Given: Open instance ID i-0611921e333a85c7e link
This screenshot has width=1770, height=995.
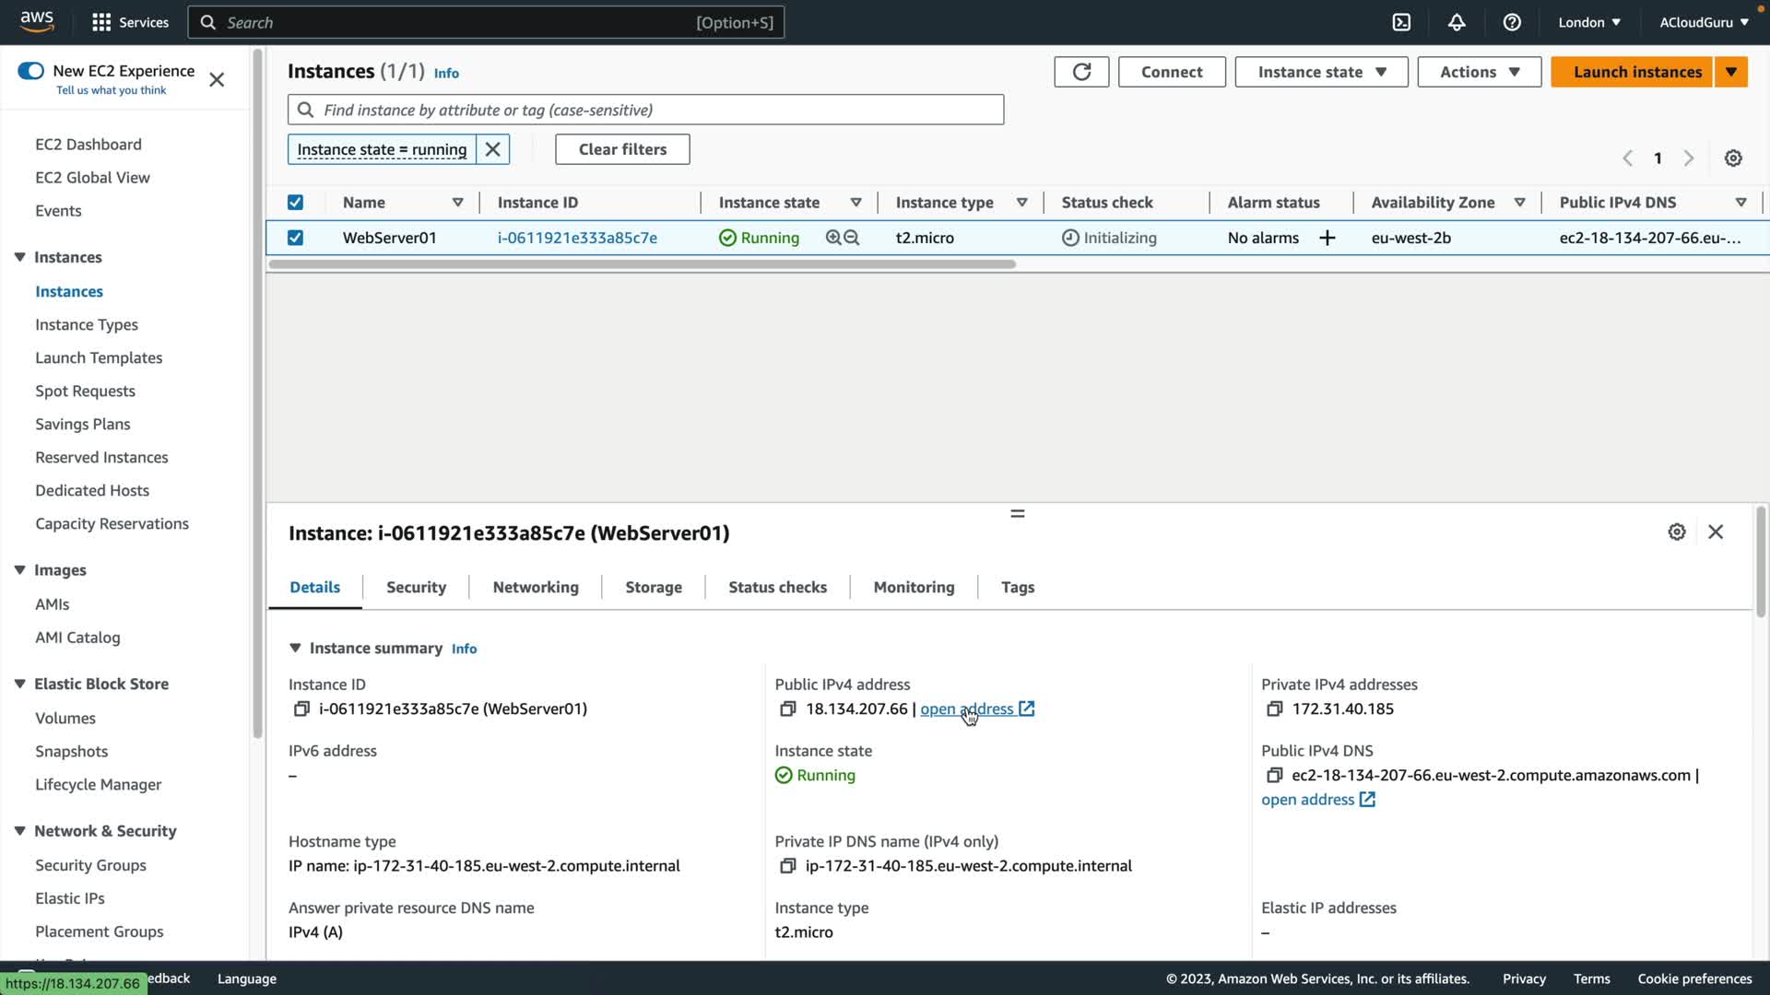Looking at the screenshot, I should [577, 238].
